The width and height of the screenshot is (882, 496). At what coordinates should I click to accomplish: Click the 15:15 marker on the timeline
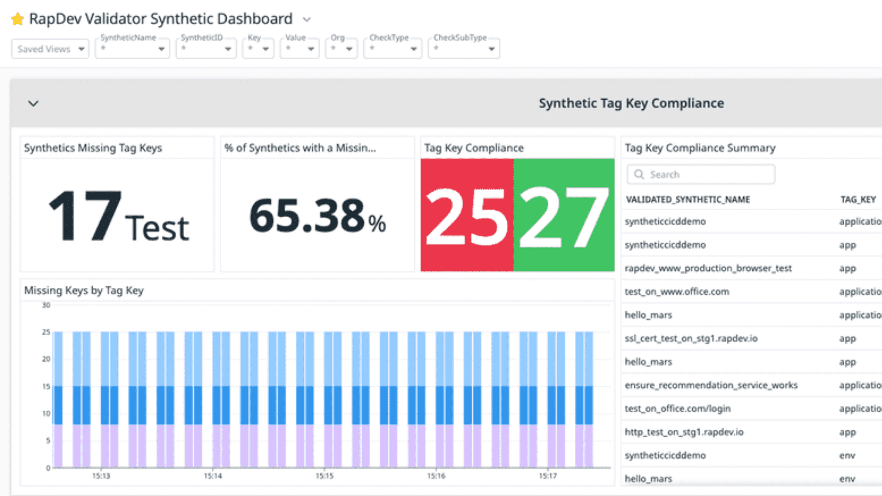click(324, 476)
